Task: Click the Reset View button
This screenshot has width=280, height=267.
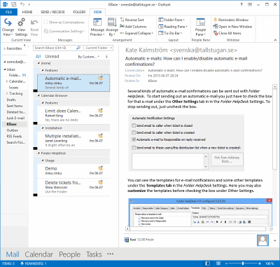Action: (x=34, y=27)
